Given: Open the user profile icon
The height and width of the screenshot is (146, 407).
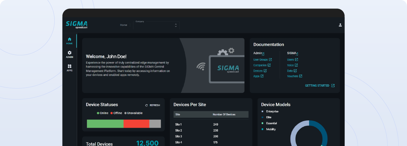Looking at the screenshot, I should click(340, 25).
